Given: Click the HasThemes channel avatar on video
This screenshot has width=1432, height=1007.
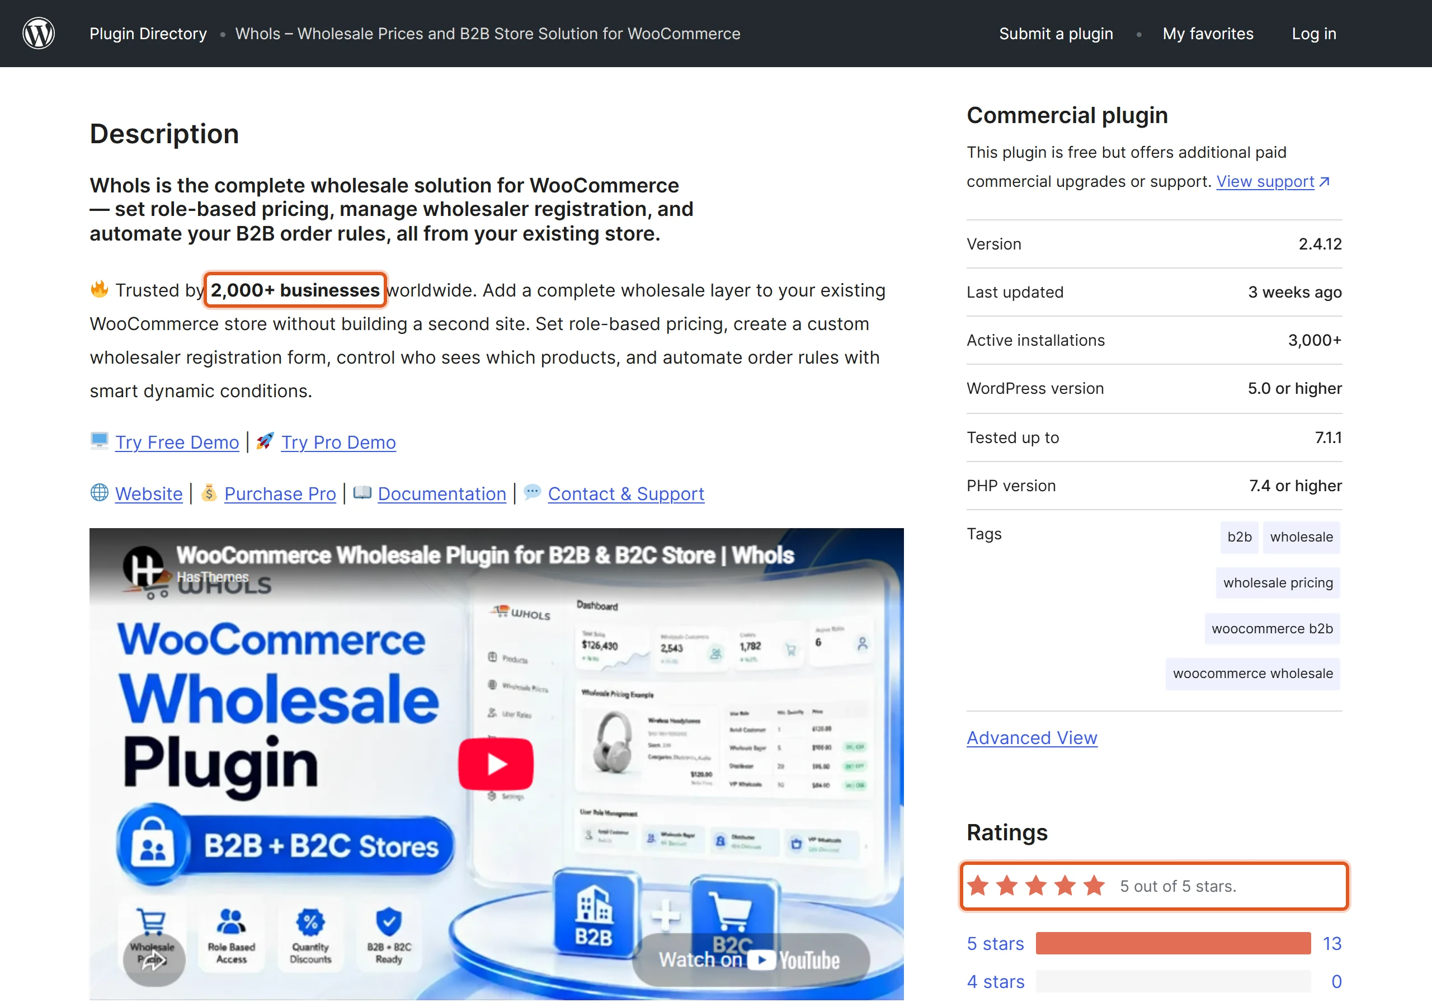Looking at the screenshot, I should click(144, 567).
